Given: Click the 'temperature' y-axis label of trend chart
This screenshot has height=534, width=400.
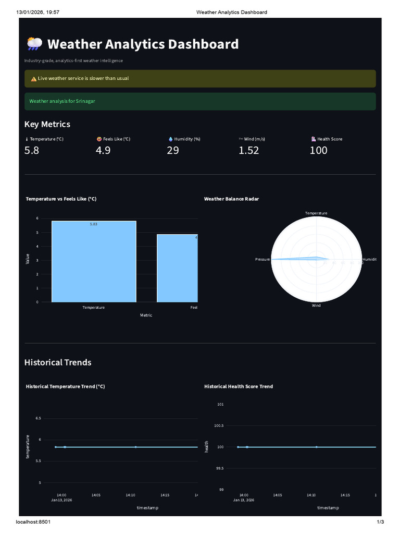Looking at the screenshot, I should point(28,447).
